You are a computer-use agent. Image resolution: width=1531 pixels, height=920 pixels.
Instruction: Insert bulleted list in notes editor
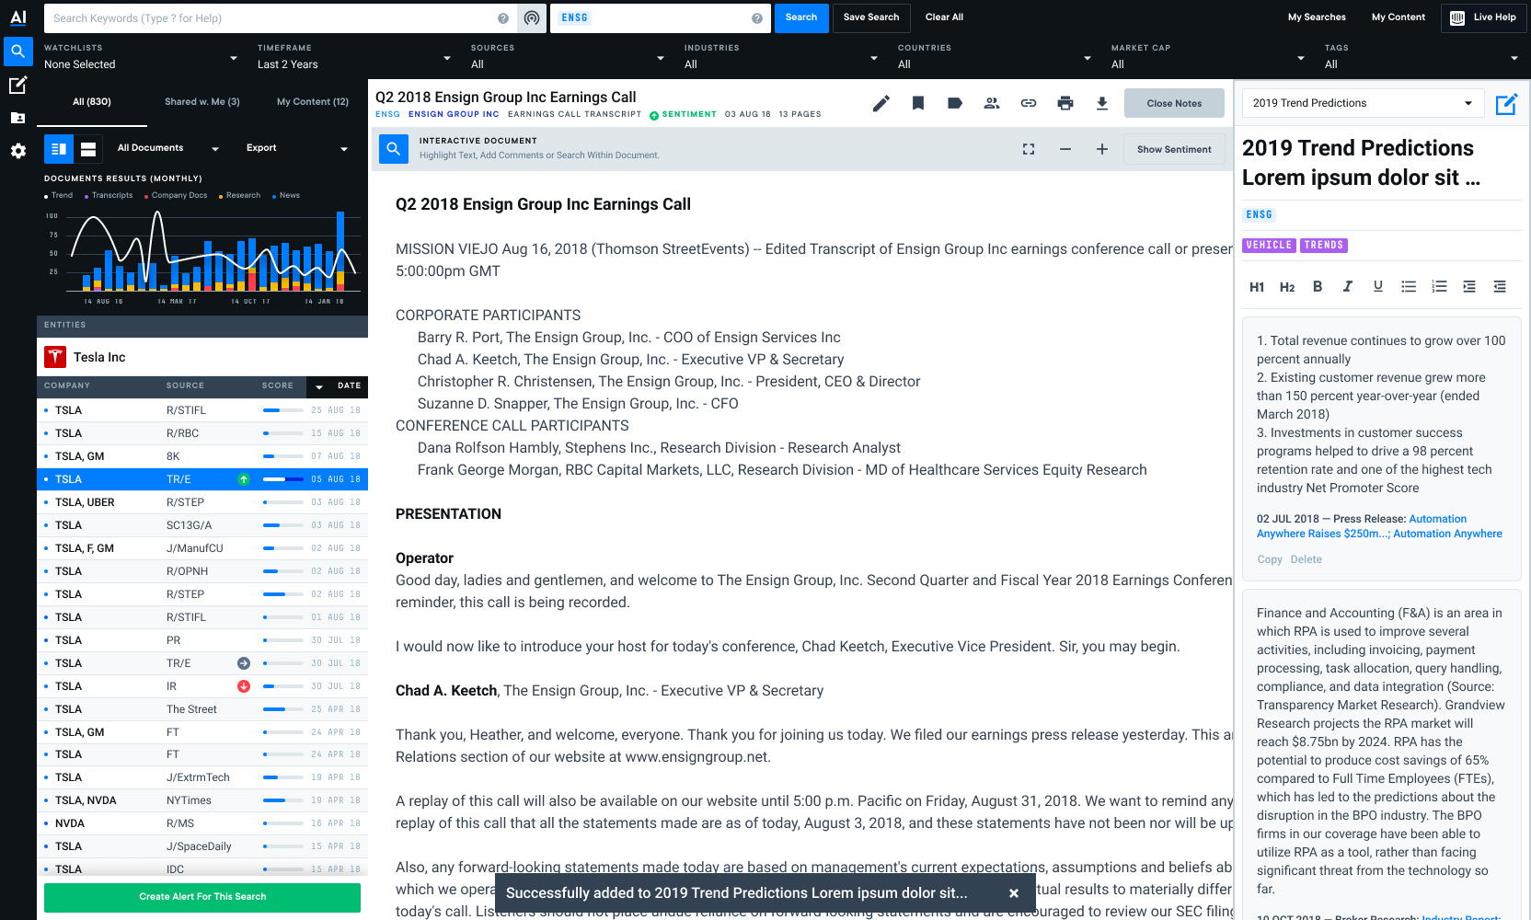coord(1409,286)
